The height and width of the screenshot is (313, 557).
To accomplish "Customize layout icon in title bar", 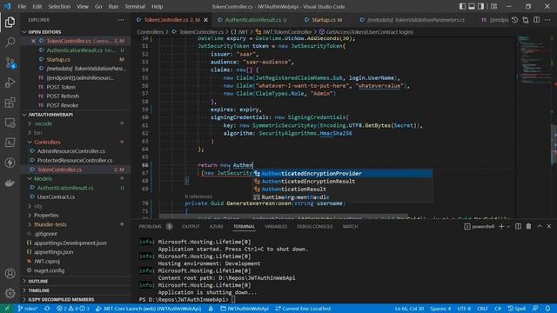I will (x=493, y=6).
